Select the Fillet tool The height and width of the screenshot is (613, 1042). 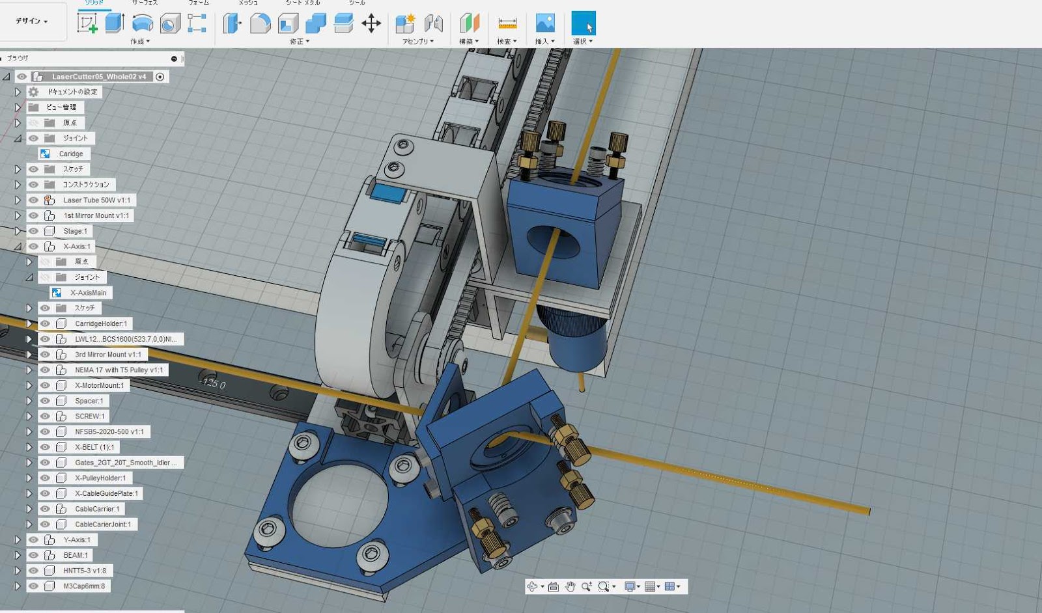coord(260,23)
